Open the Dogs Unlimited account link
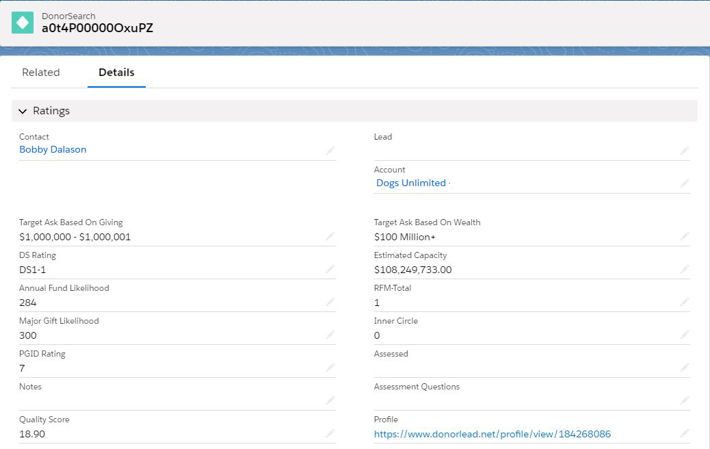This screenshot has width=710, height=449. pyautogui.click(x=411, y=183)
